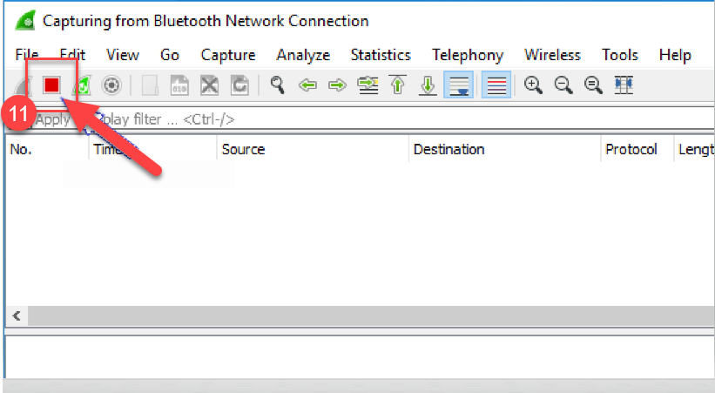The width and height of the screenshot is (715, 393).
Task: Open the Analyze menu
Action: click(x=303, y=55)
